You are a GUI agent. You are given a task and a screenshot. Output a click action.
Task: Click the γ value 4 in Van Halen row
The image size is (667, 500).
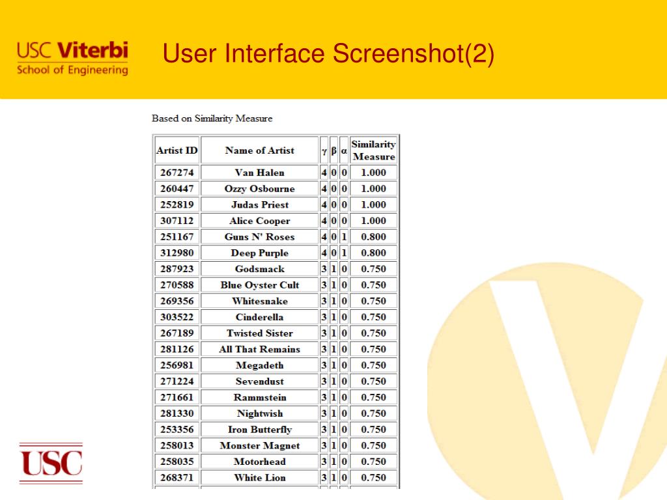[x=324, y=173]
